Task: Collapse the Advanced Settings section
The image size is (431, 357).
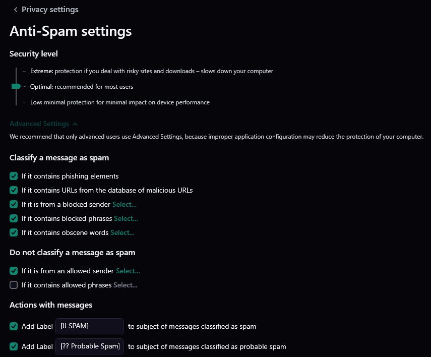Action: [x=39, y=124]
